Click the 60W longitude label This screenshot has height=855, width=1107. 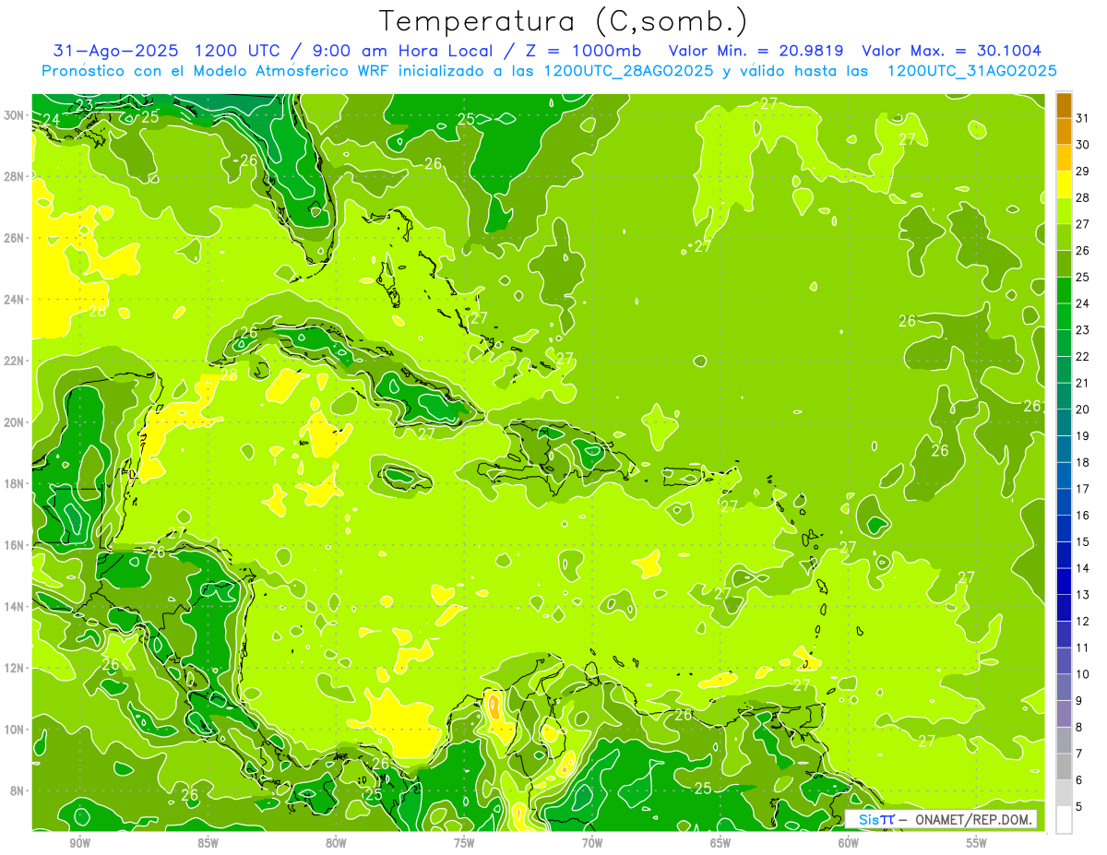(848, 844)
